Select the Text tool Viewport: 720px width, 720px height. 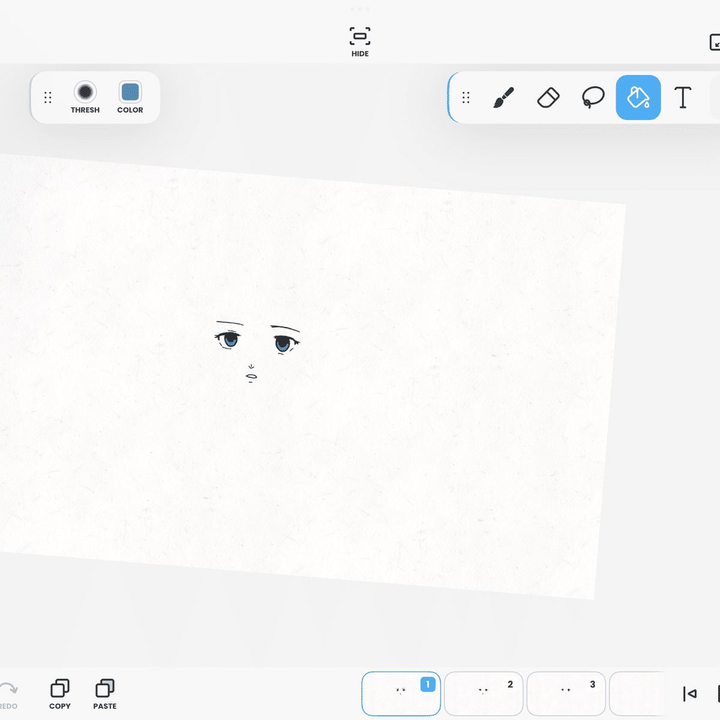(x=683, y=97)
